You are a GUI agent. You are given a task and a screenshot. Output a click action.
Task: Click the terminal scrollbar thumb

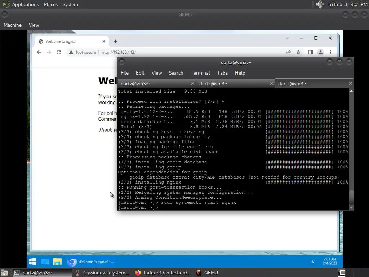(x=351, y=197)
